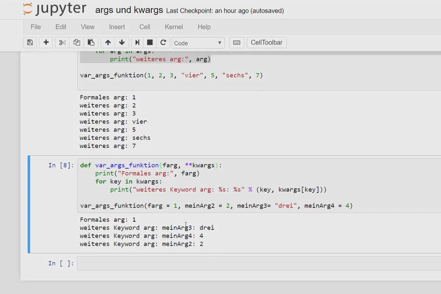Open cell type dropdown showing Code
441x294 pixels.
click(x=198, y=43)
